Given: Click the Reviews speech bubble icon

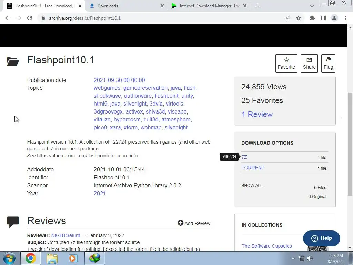Looking at the screenshot, I should click(13, 222).
